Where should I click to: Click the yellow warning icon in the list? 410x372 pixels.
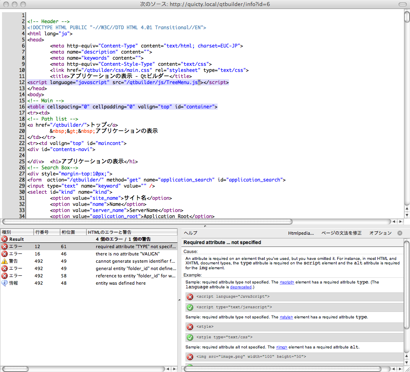4,261
